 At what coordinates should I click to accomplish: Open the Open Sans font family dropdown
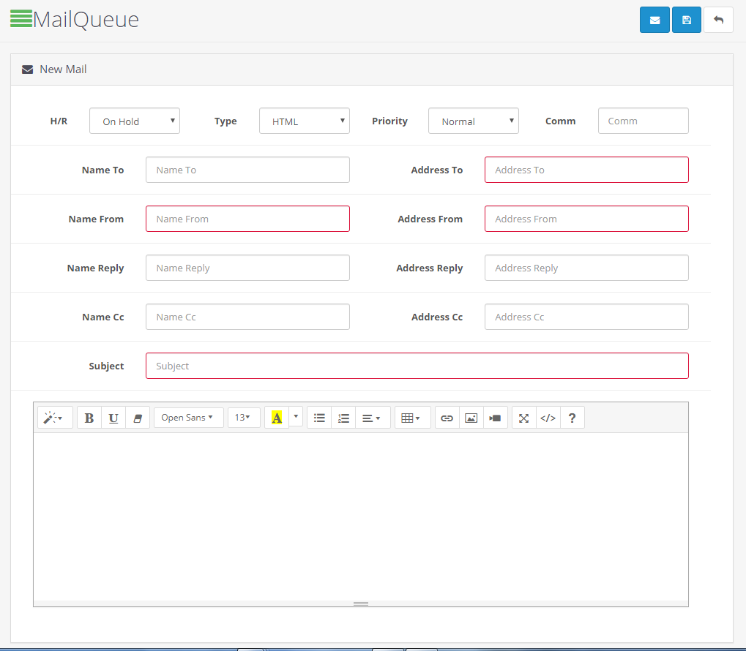(188, 417)
